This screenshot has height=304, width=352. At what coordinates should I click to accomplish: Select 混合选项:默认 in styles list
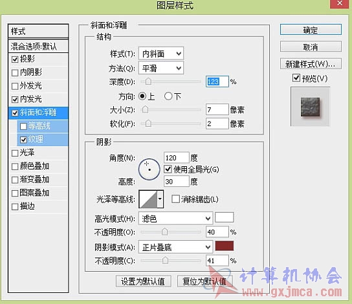38,47
